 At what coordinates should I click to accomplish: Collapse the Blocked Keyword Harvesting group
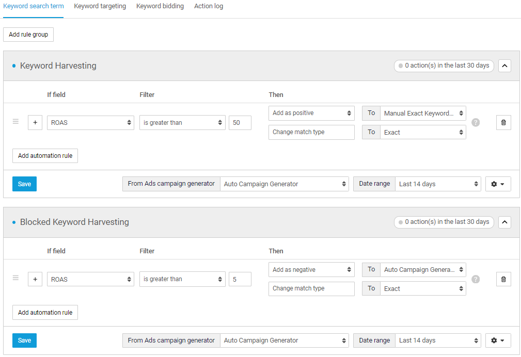pyautogui.click(x=504, y=222)
